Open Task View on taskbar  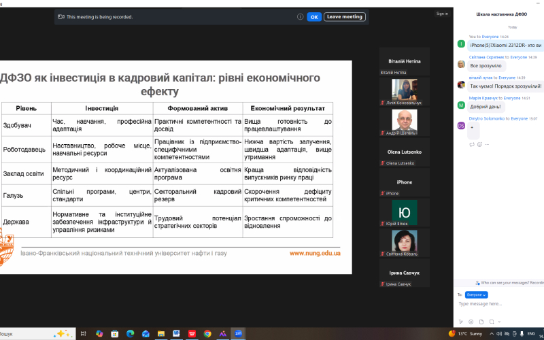[83, 334]
